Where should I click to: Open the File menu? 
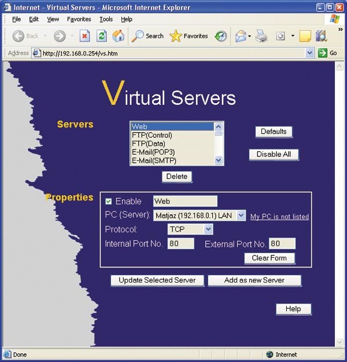coord(16,19)
